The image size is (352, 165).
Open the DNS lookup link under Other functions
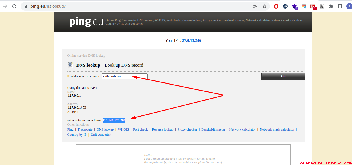[x=105, y=129]
